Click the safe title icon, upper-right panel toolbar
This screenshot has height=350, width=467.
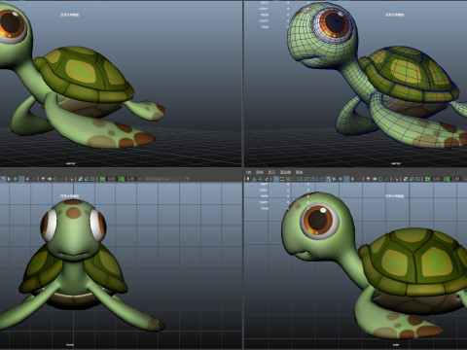[x=312, y=179]
